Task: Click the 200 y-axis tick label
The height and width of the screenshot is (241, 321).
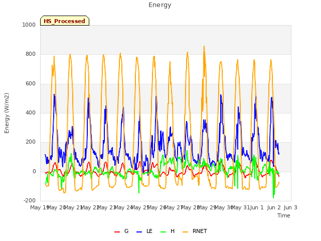Action: [x=31, y=142]
